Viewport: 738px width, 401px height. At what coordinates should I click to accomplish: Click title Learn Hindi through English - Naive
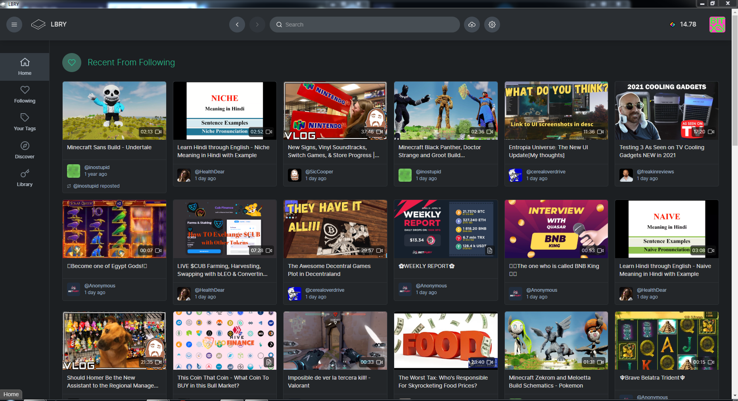pos(665,270)
